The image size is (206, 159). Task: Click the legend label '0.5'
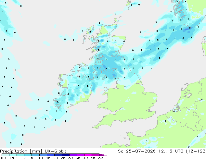click(x=11, y=158)
